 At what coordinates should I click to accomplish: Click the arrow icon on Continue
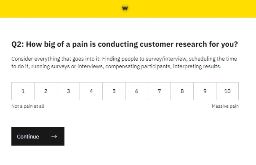54,136
